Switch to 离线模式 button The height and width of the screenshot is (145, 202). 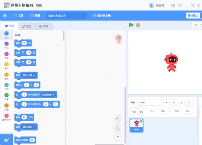[193, 15]
